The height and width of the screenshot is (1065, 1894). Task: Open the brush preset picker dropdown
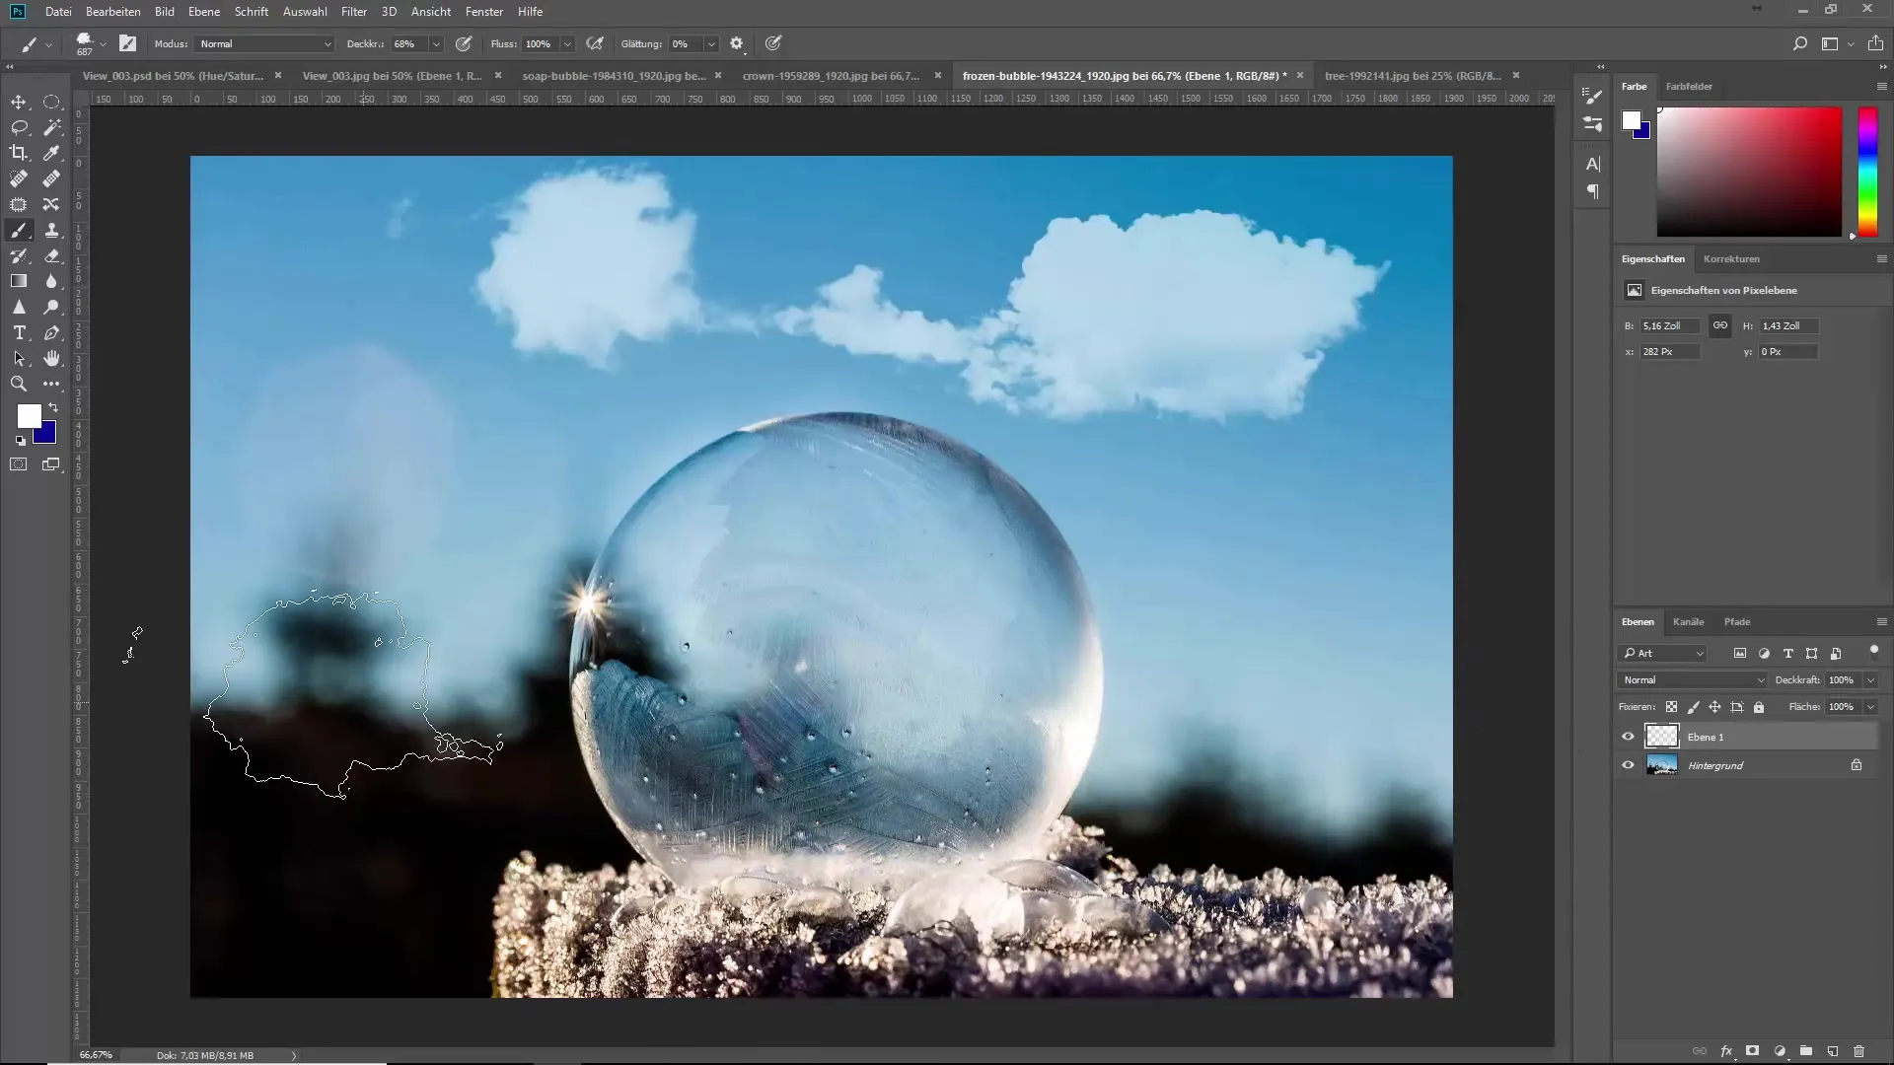click(x=103, y=43)
